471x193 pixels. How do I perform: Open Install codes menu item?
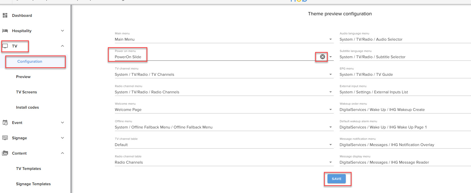pos(27,107)
